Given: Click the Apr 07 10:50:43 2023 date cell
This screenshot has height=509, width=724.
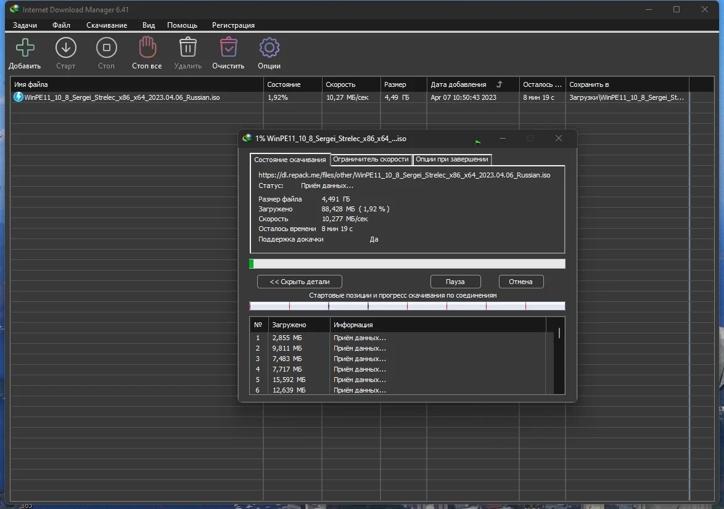Looking at the screenshot, I should tap(464, 97).
